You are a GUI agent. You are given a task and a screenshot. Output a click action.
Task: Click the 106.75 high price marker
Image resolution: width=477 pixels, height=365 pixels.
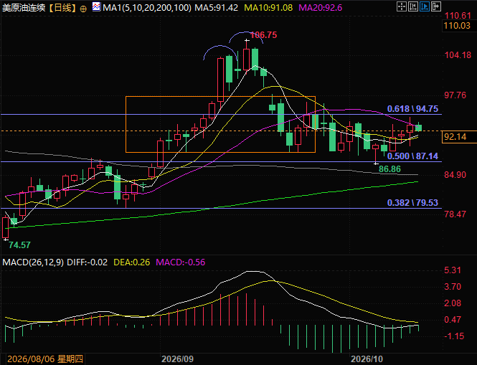click(264, 35)
